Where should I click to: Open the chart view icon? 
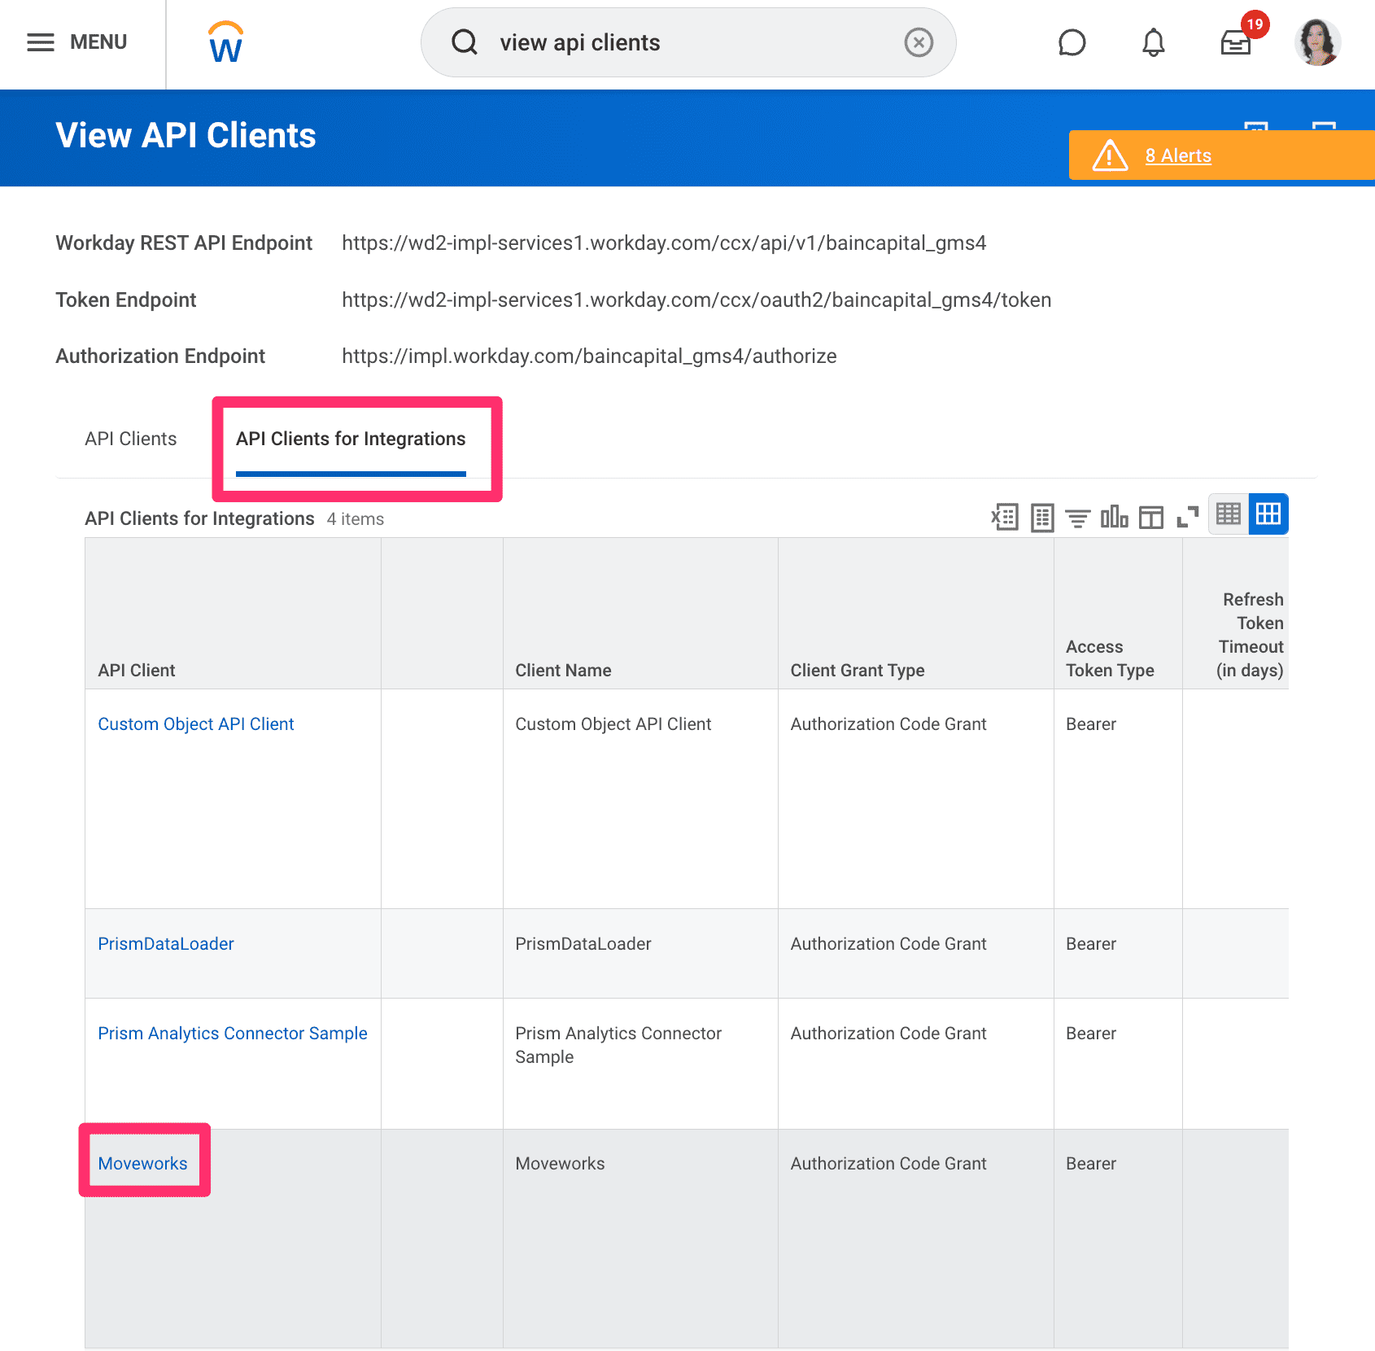pos(1114,517)
